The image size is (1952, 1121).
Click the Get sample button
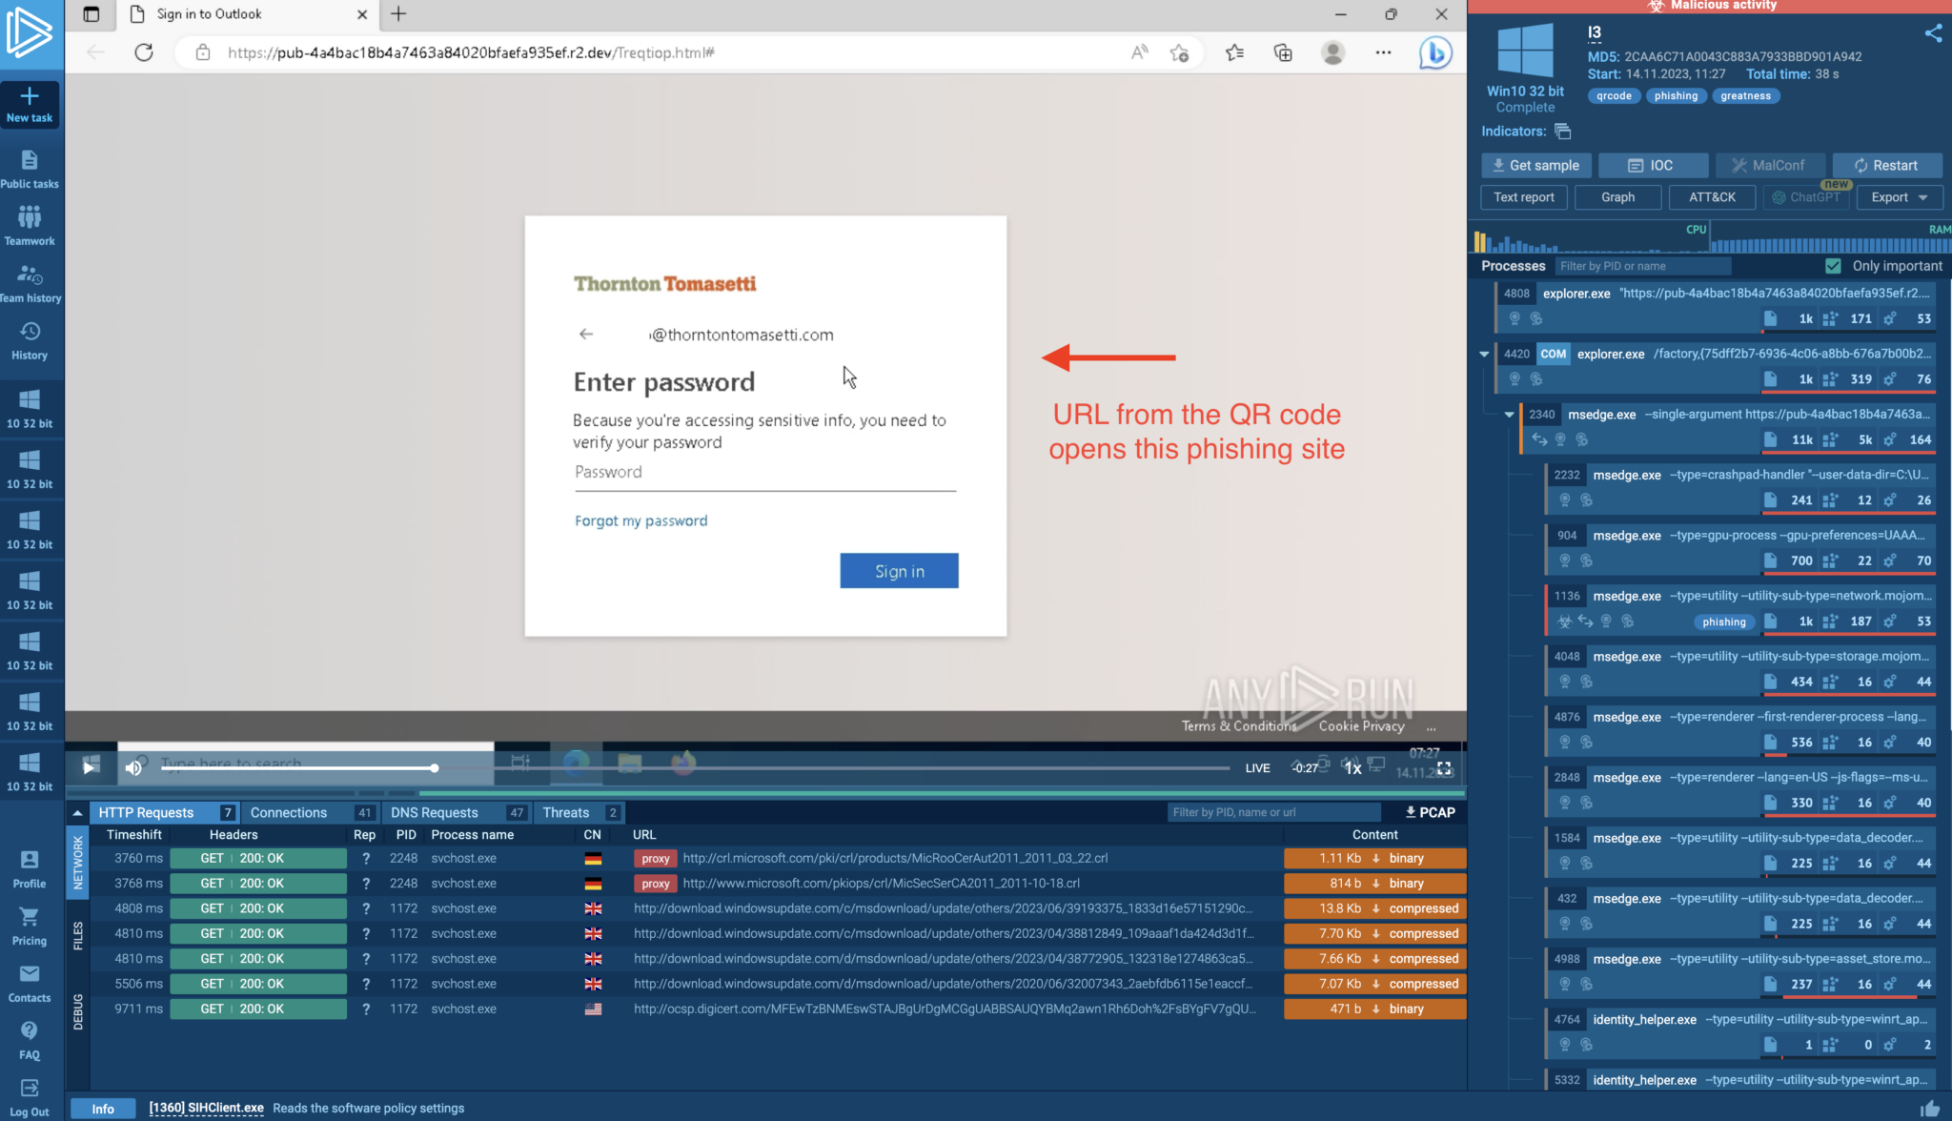coord(1535,165)
